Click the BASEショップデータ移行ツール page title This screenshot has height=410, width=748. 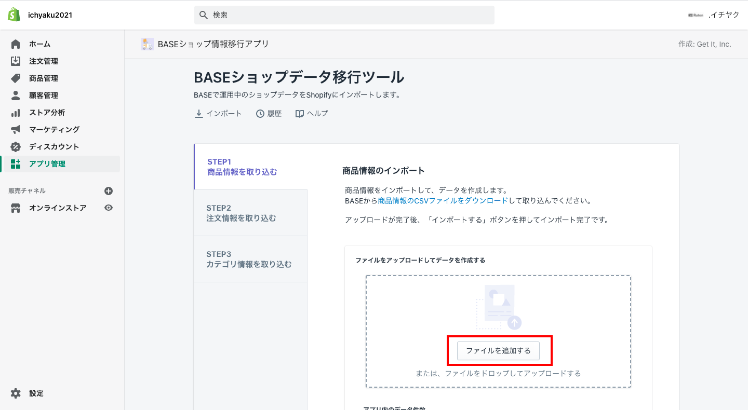tap(299, 77)
